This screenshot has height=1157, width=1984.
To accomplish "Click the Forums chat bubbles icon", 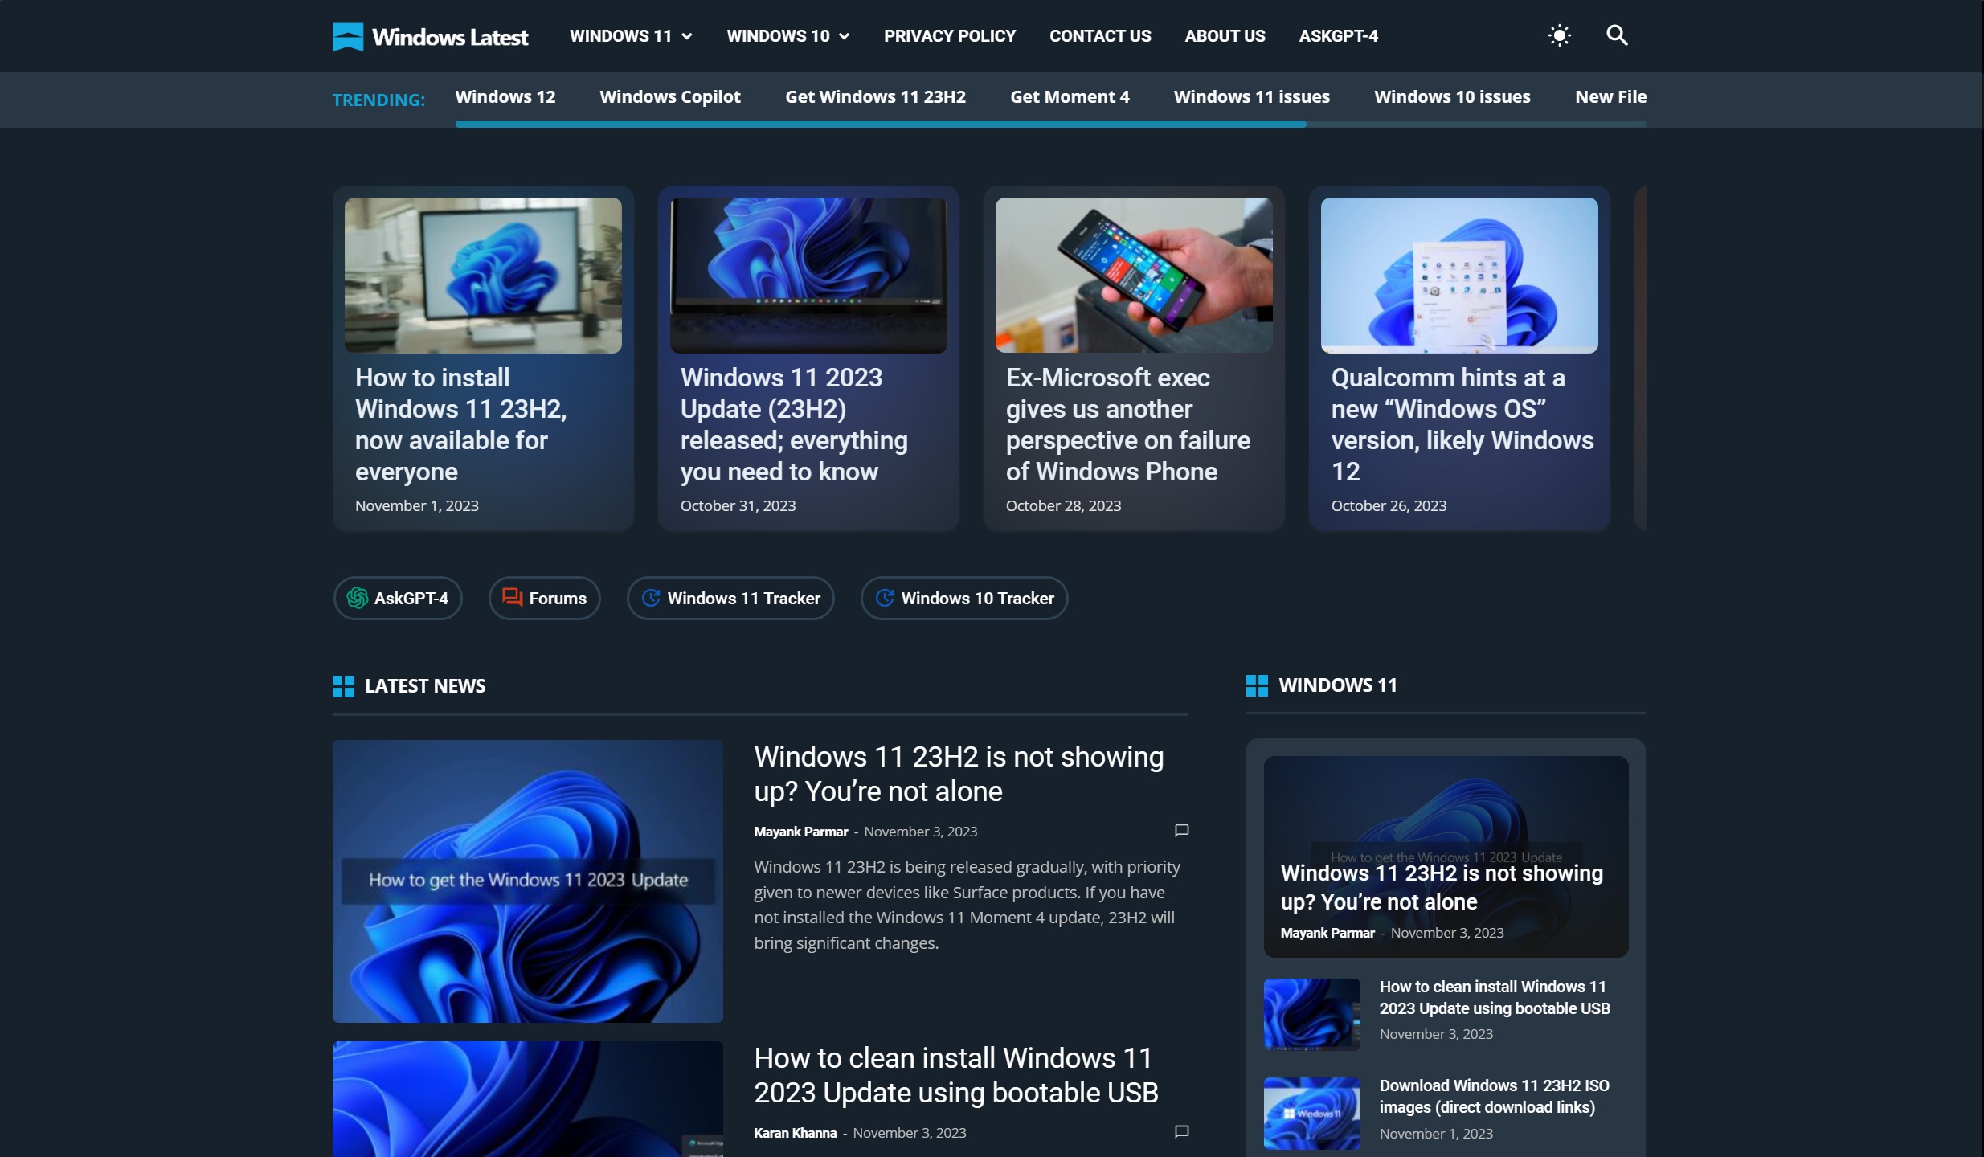I will [x=512, y=597].
